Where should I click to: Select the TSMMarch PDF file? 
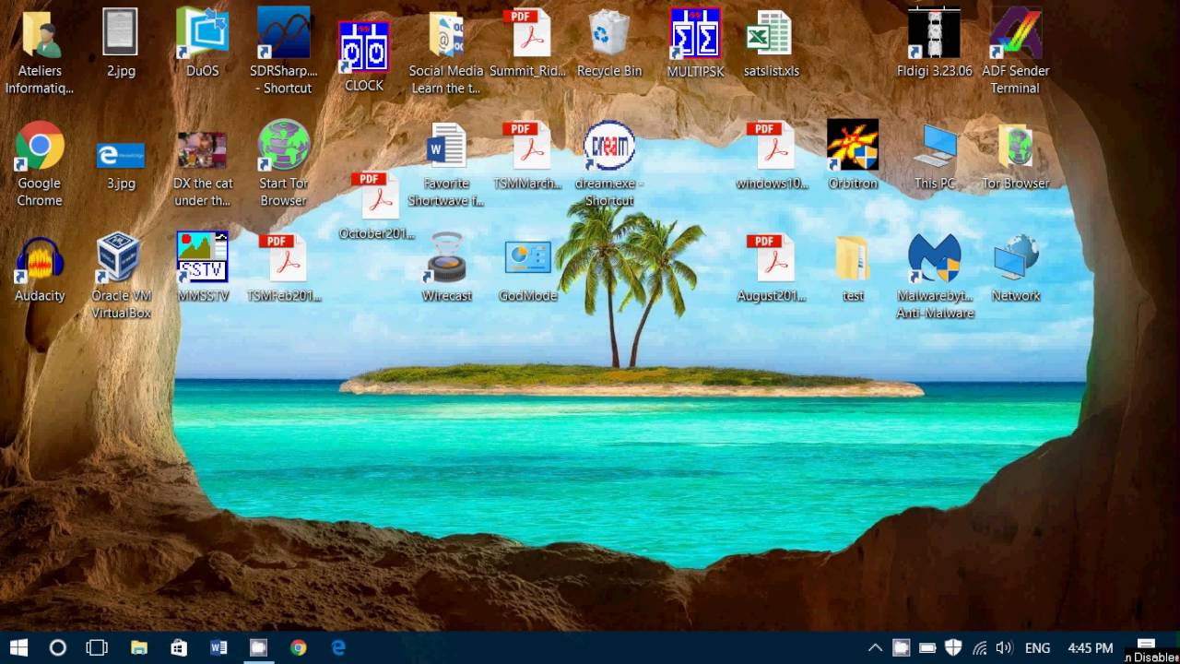pyautogui.click(x=527, y=146)
